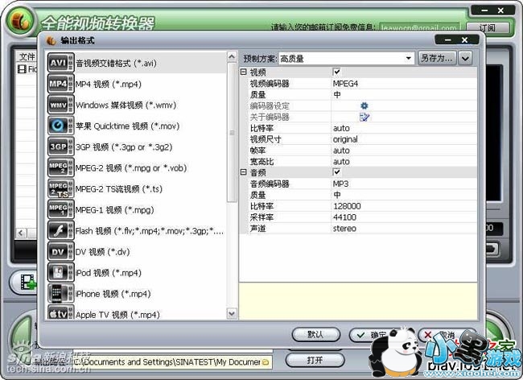Select the AVI format icon
This screenshot has width=523, height=380.
60,63
